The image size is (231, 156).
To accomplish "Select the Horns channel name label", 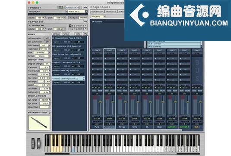I will click(x=135, y=127).
